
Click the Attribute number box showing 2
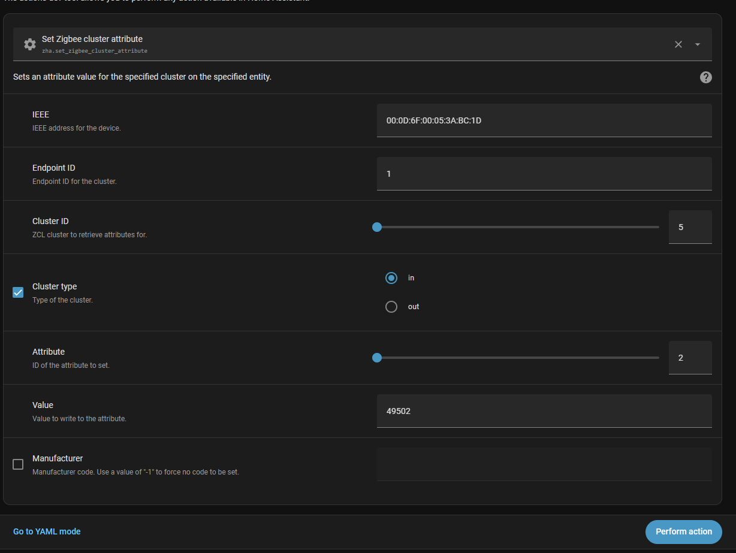pos(690,358)
